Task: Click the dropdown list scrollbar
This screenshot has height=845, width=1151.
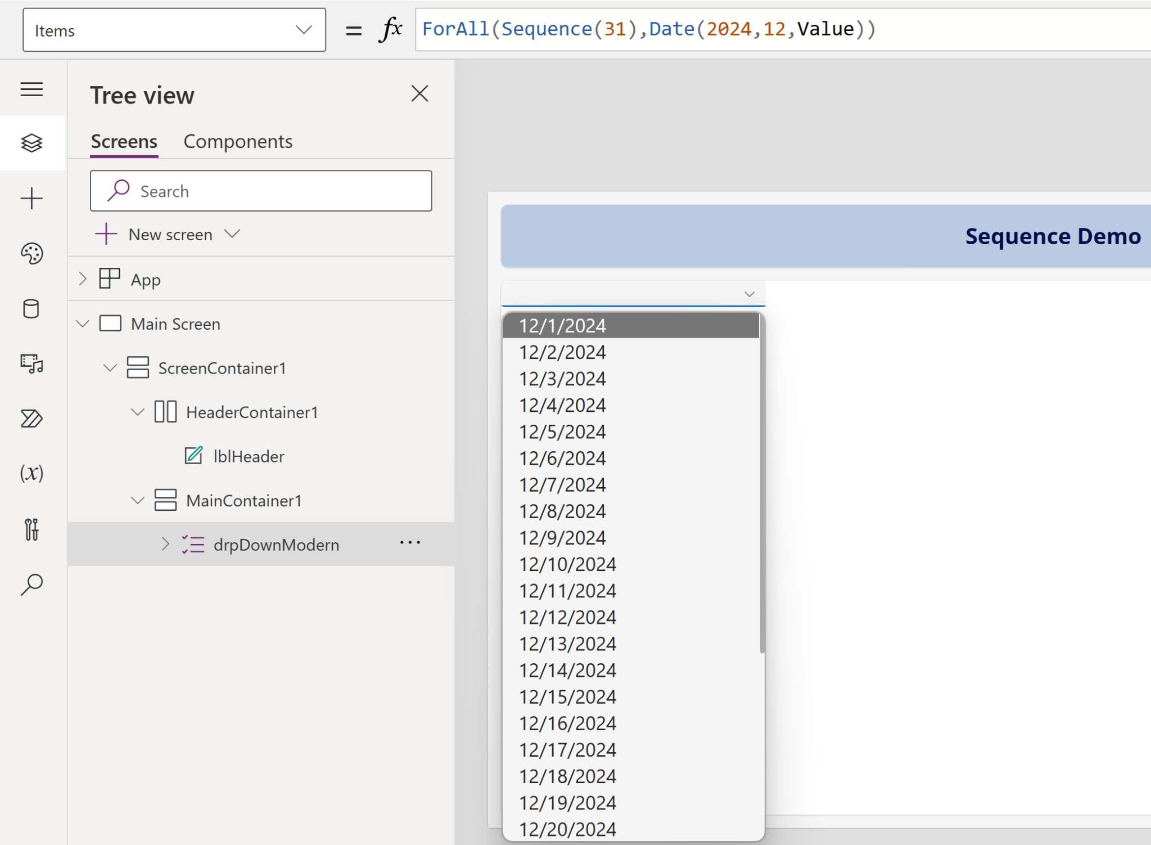Action: [x=762, y=484]
